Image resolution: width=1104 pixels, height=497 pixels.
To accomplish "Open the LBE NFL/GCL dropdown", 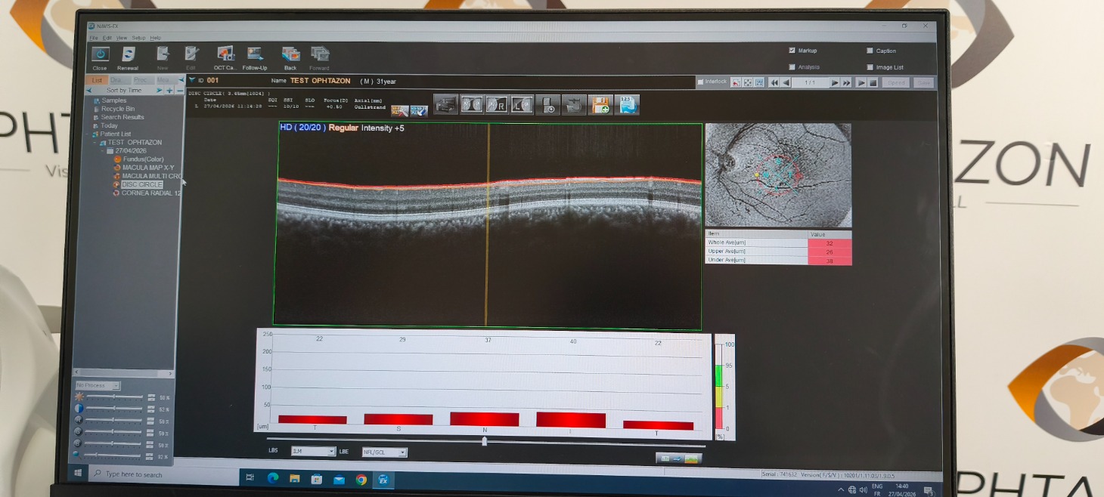I will pos(384,452).
